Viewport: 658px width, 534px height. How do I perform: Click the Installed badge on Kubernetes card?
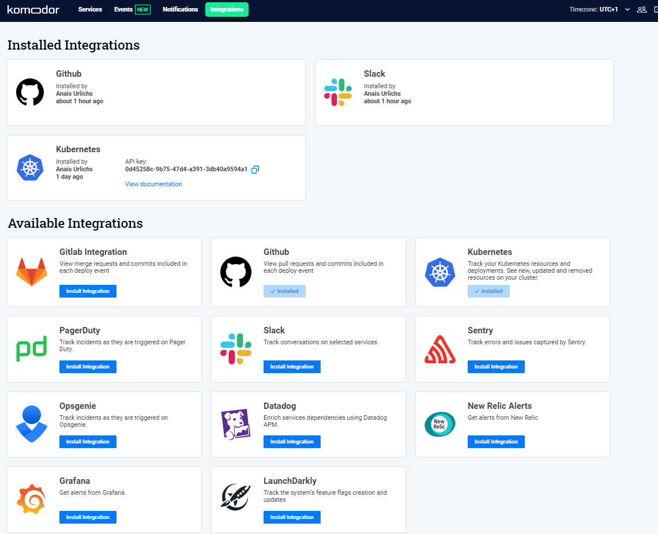coord(488,291)
